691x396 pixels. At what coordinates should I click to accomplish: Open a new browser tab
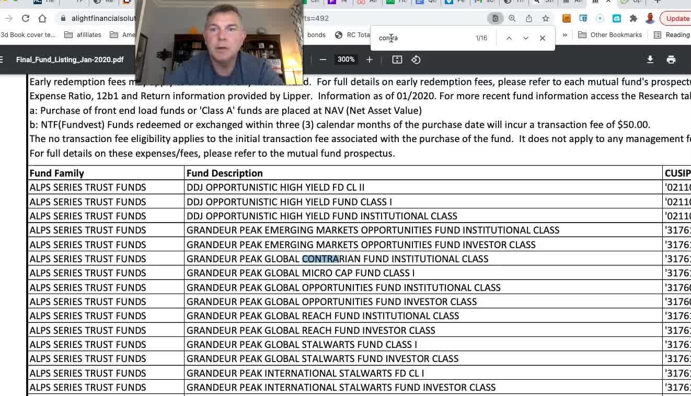[657, 2]
